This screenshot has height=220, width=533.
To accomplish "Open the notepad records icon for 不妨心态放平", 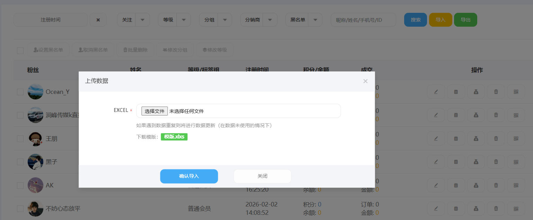I will tap(456, 209).
